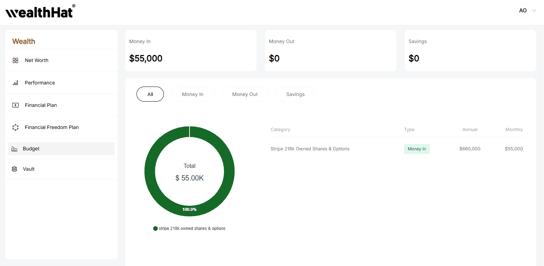
Task: Click the Monthly column header
Action: click(x=514, y=130)
